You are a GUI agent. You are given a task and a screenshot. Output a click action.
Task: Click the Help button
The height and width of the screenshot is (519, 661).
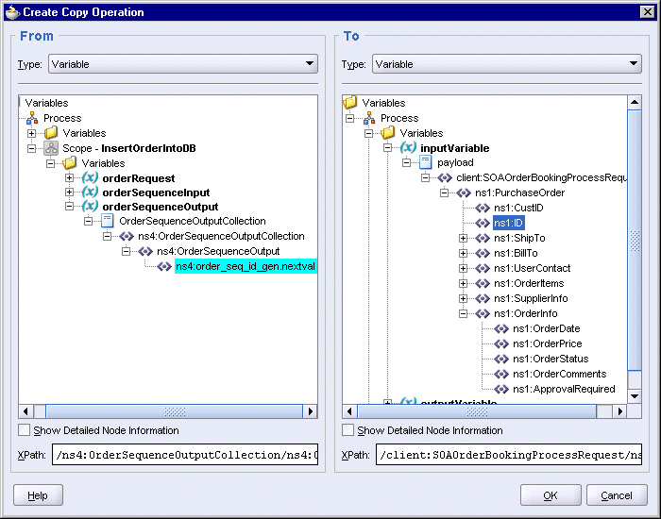[x=38, y=495]
